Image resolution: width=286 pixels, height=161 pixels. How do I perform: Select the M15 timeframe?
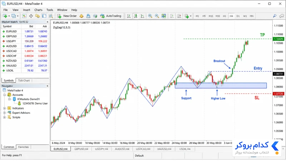211,16
